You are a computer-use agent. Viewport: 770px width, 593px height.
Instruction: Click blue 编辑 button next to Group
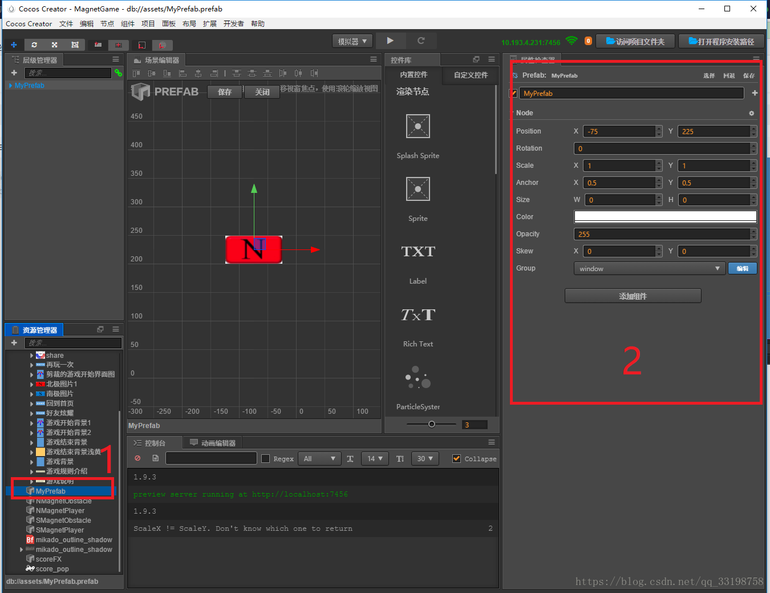[743, 268]
